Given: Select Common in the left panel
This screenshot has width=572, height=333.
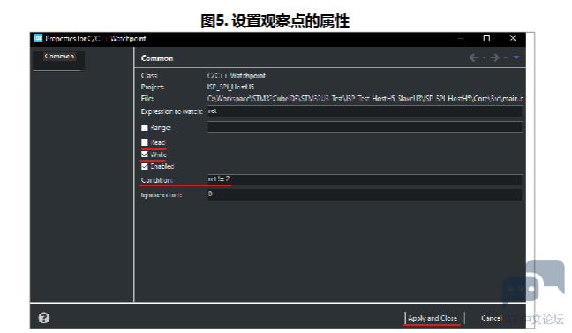Looking at the screenshot, I should (59, 57).
